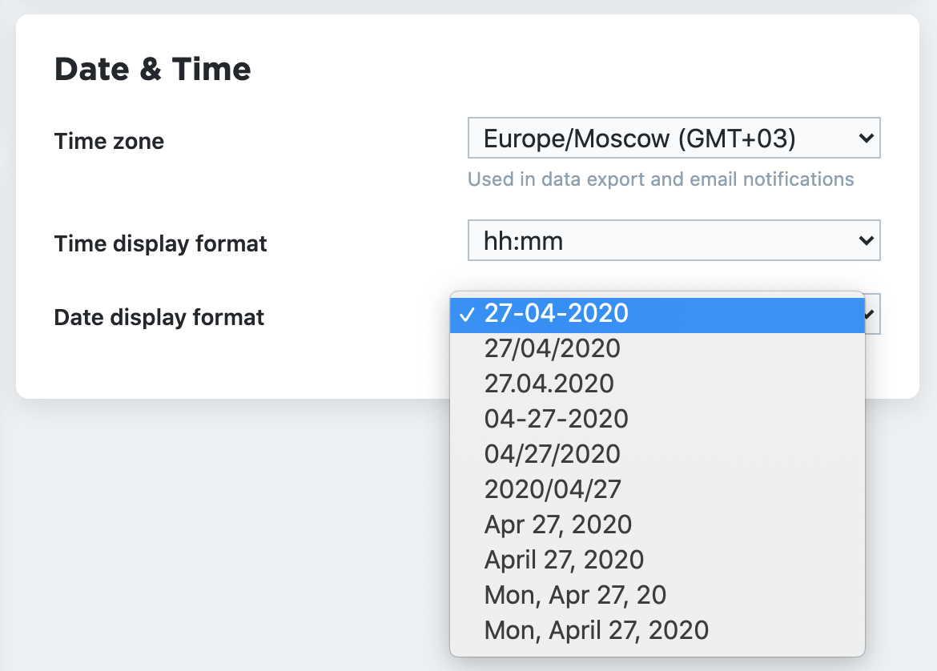Click the Date display format label

tap(159, 318)
